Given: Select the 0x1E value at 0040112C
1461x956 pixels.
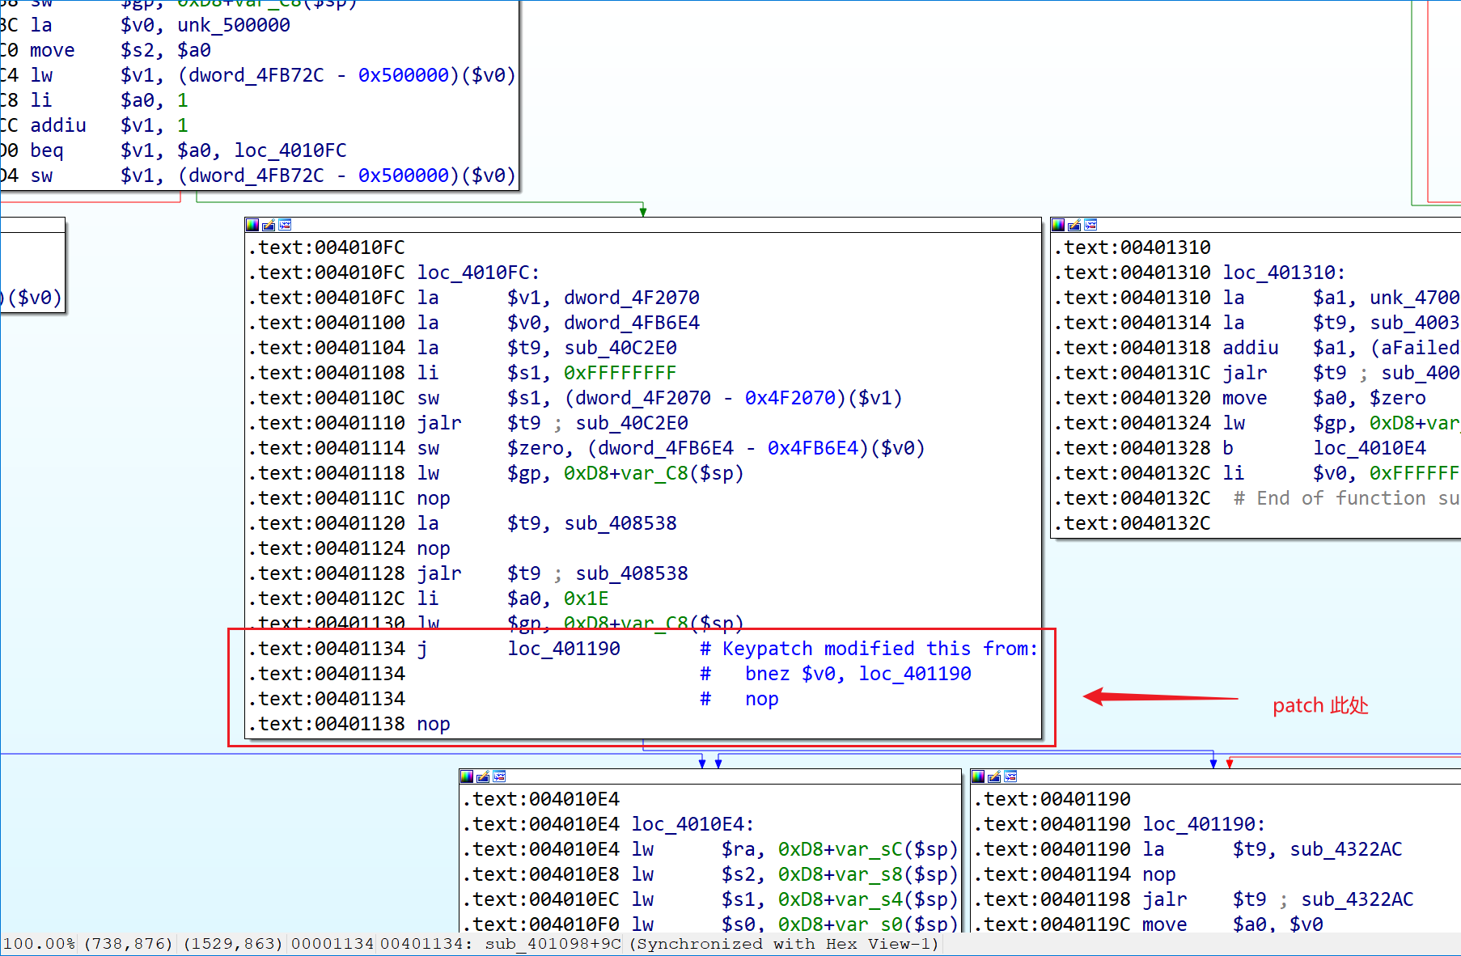Looking at the screenshot, I should (x=587, y=599).
